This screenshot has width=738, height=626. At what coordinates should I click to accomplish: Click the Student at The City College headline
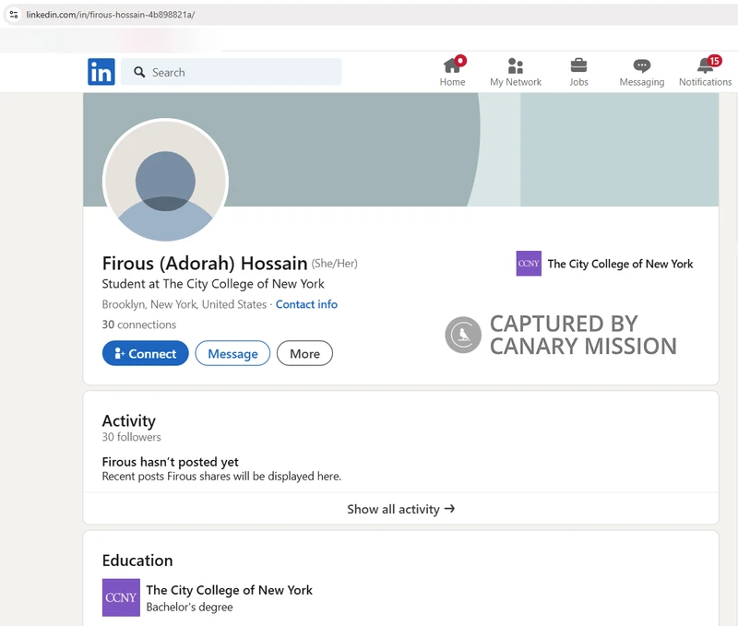click(x=213, y=284)
